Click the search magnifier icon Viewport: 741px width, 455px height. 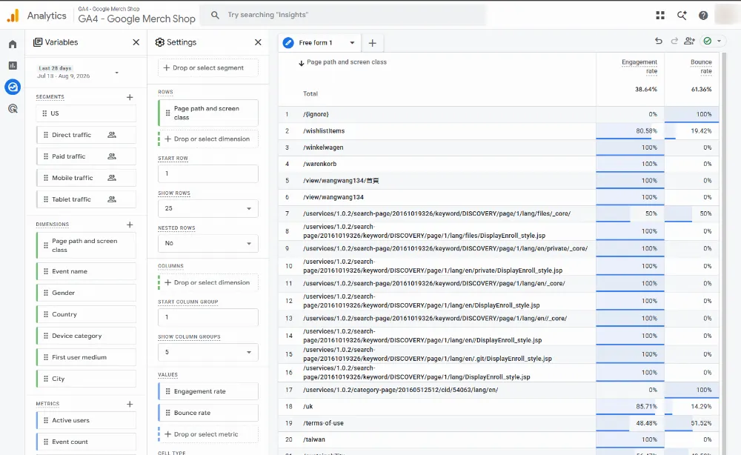tap(215, 15)
